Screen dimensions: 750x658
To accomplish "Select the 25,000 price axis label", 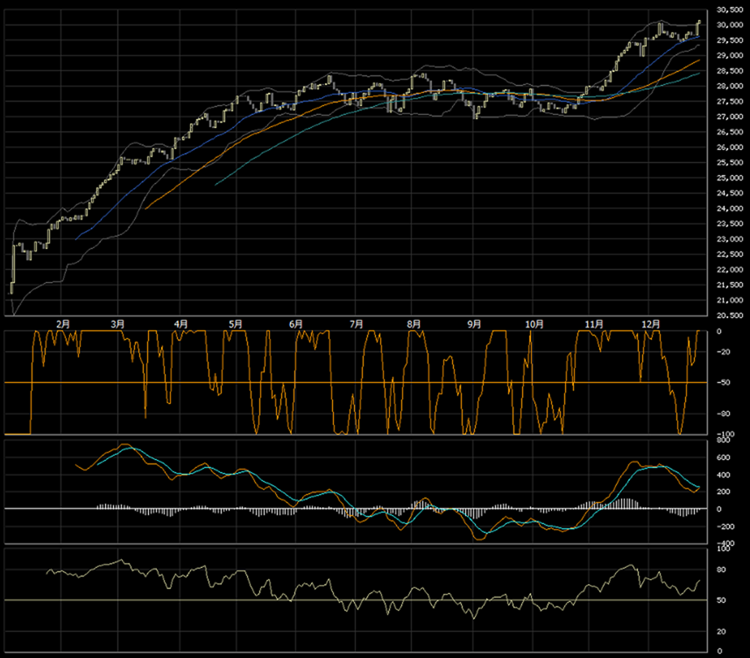I will tap(730, 178).
